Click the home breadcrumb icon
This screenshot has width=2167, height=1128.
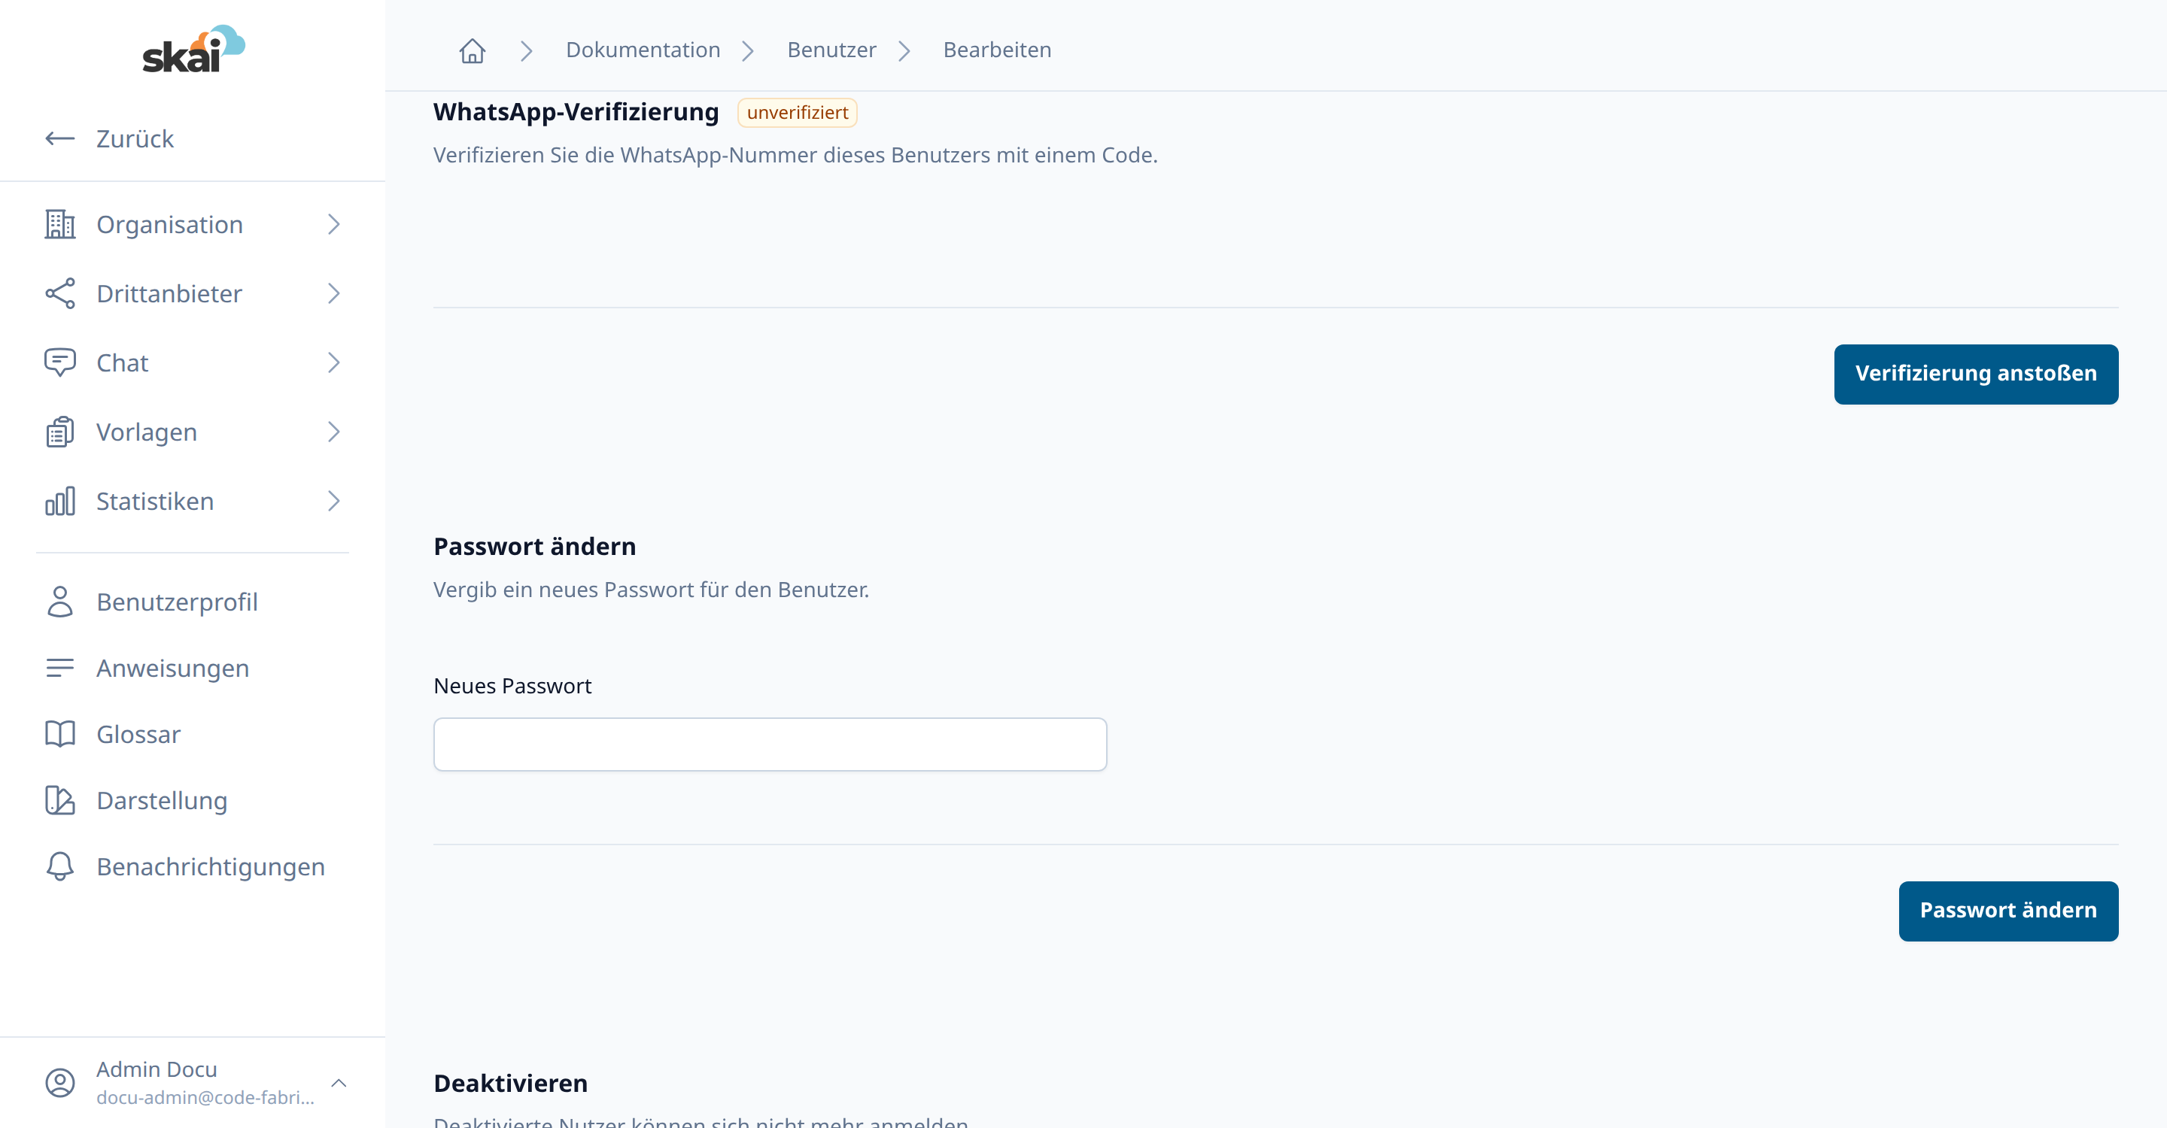coord(472,50)
